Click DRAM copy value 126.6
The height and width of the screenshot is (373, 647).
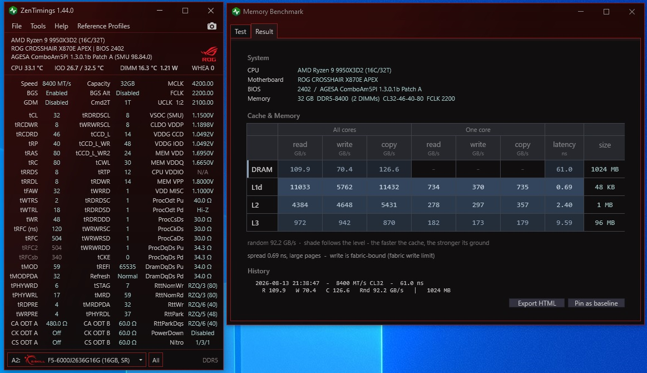(389, 169)
